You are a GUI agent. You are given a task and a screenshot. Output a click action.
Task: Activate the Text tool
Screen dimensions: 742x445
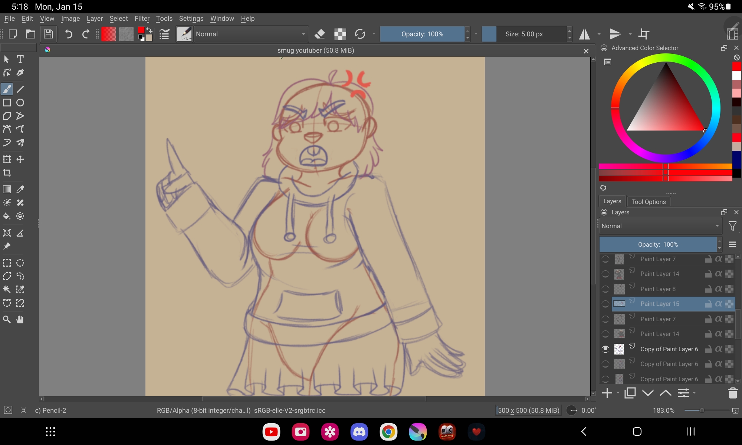[20, 59]
